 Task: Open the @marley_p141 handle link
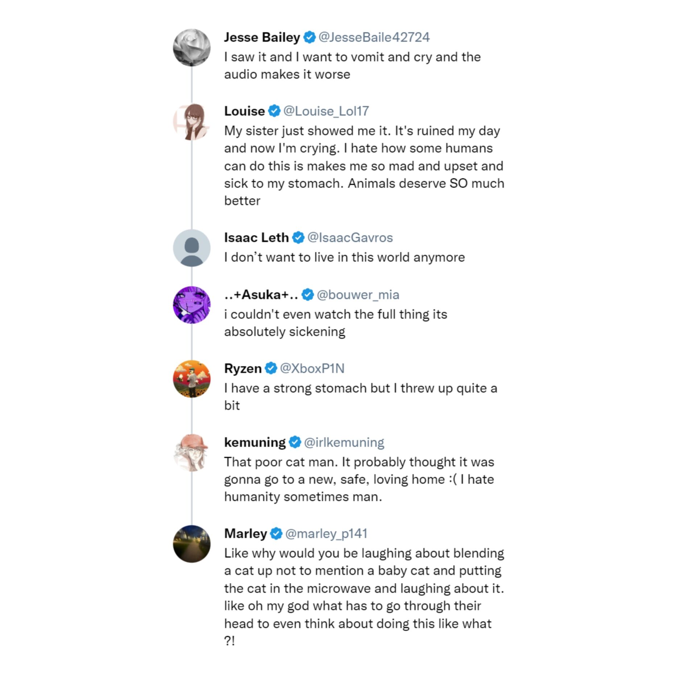click(x=327, y=534)
